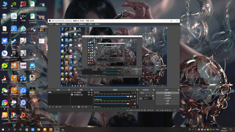Open settings gear for video capture audio
The height and width of the screenshot is (132, 235).
[x=135, y=104]
